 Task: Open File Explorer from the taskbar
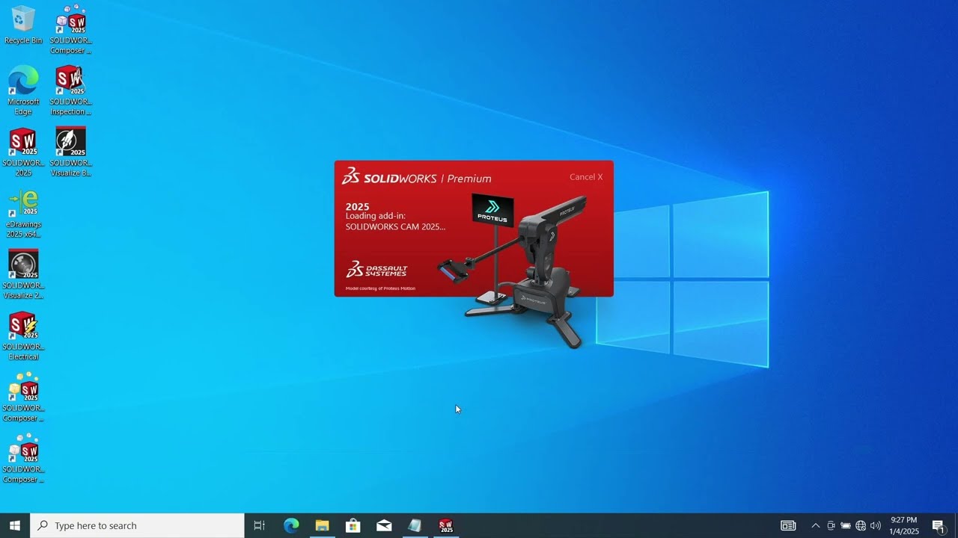pyautogui.click(x=322, y=525)
